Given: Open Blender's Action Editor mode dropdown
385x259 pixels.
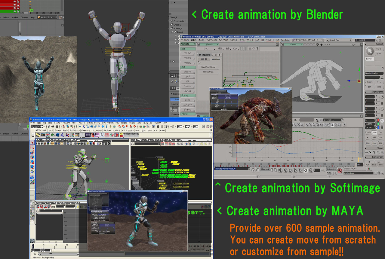Looking at the screenshot, I should (47, 17).
